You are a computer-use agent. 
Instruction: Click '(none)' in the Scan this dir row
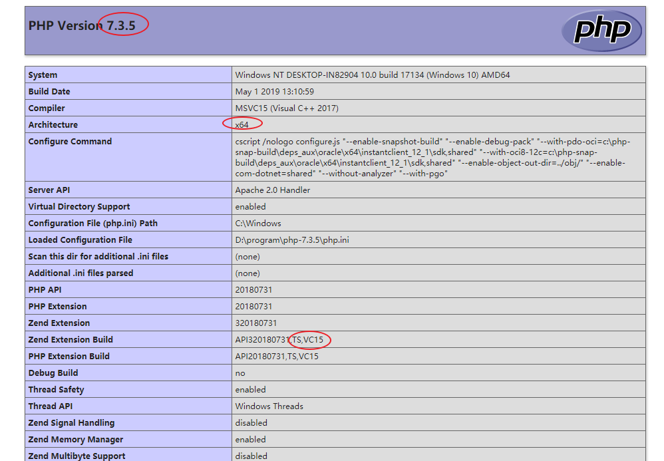[248, 257]
